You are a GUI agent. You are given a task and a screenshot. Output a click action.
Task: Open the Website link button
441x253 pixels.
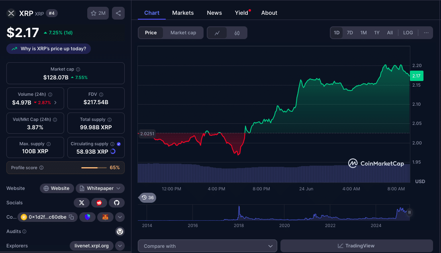57,188
